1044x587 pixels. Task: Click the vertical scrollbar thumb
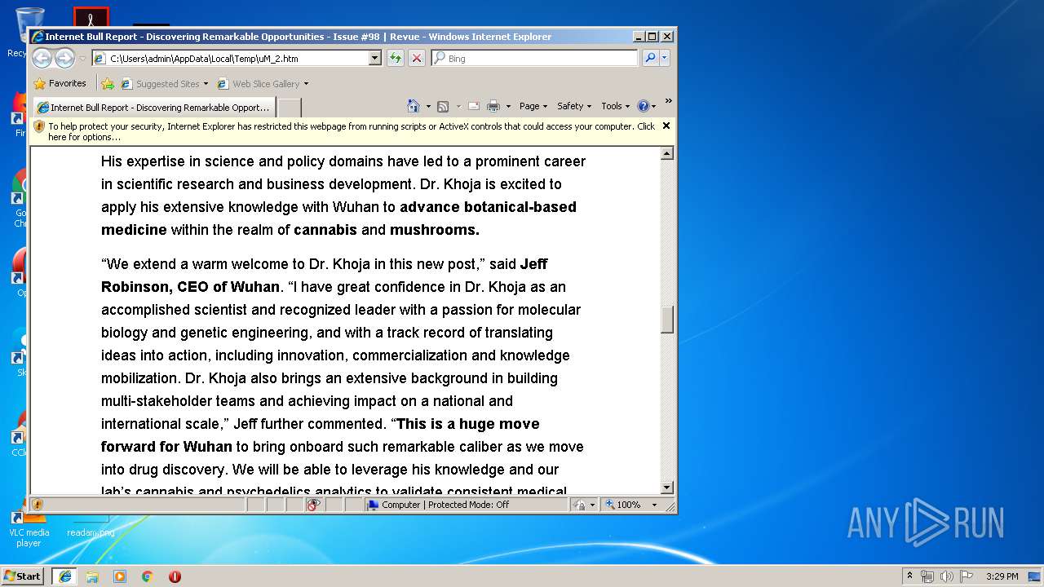667,320
